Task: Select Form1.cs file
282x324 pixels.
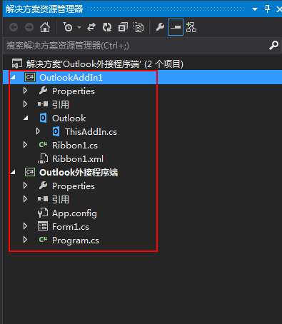Action: pos(71,227)
